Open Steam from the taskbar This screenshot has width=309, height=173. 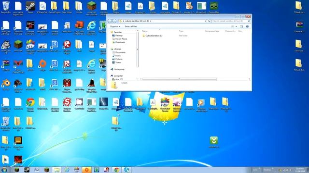[x=27, y=170]
